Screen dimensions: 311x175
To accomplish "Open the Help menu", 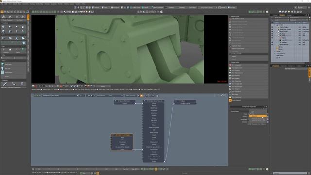I will [83, 4].
